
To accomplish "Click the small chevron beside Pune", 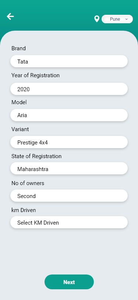I will click(127, 19).
